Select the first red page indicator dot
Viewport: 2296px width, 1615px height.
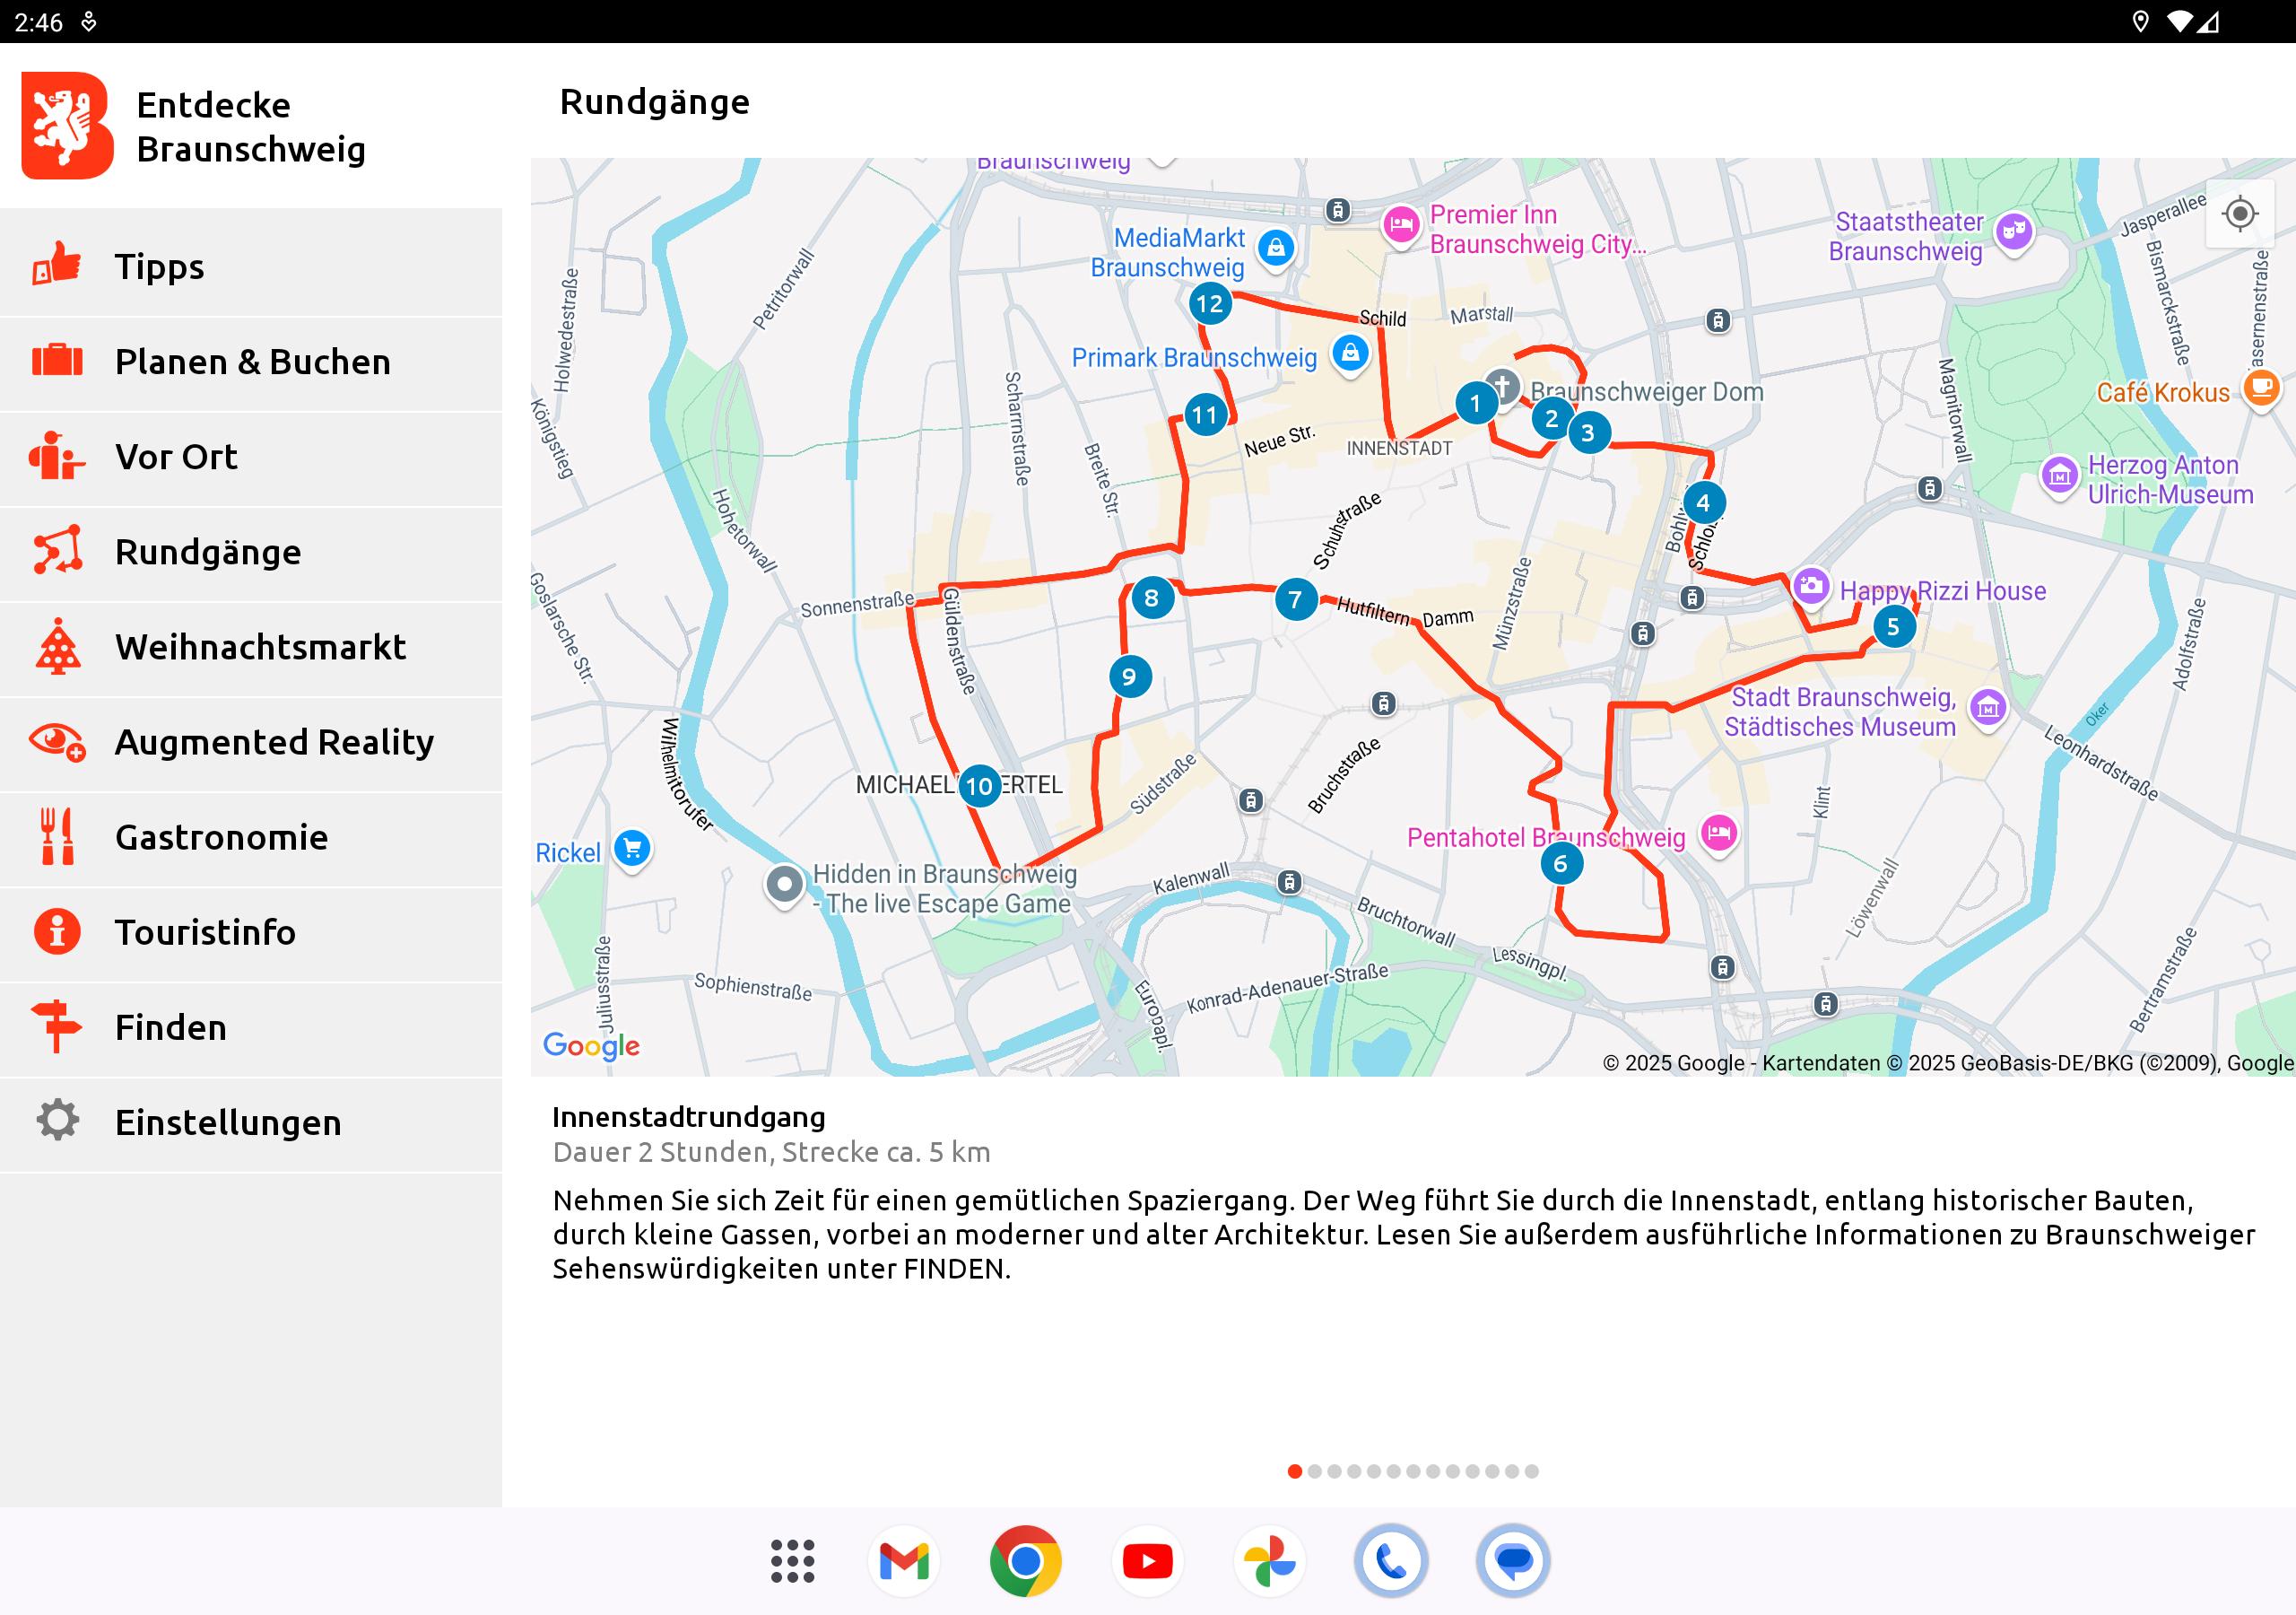[1295, 1471]
